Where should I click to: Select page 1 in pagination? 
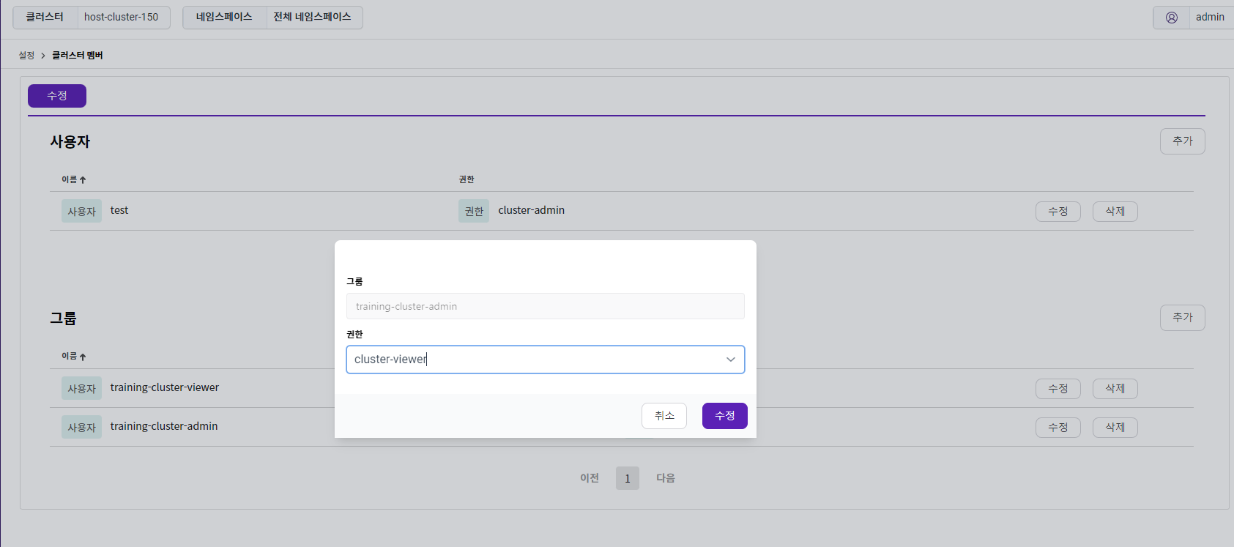(x=628, y=478)
